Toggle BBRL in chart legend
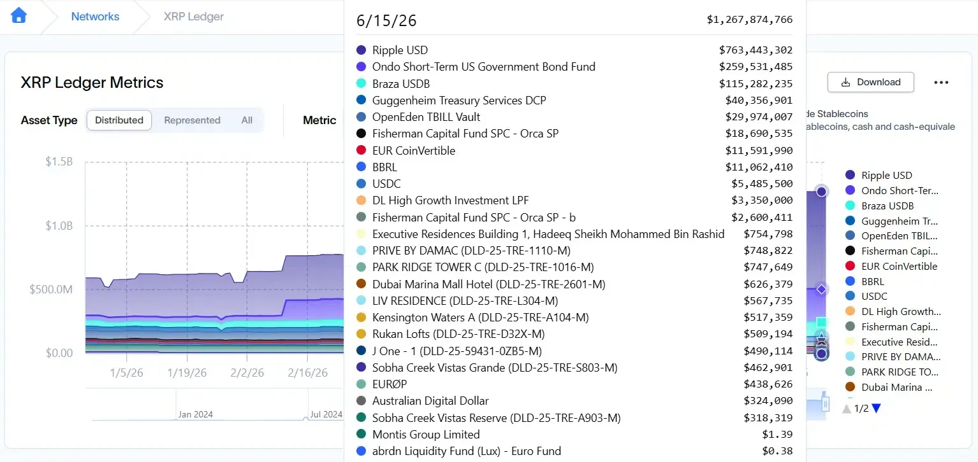This screenshot has height=462, width=978. (865, 281)
